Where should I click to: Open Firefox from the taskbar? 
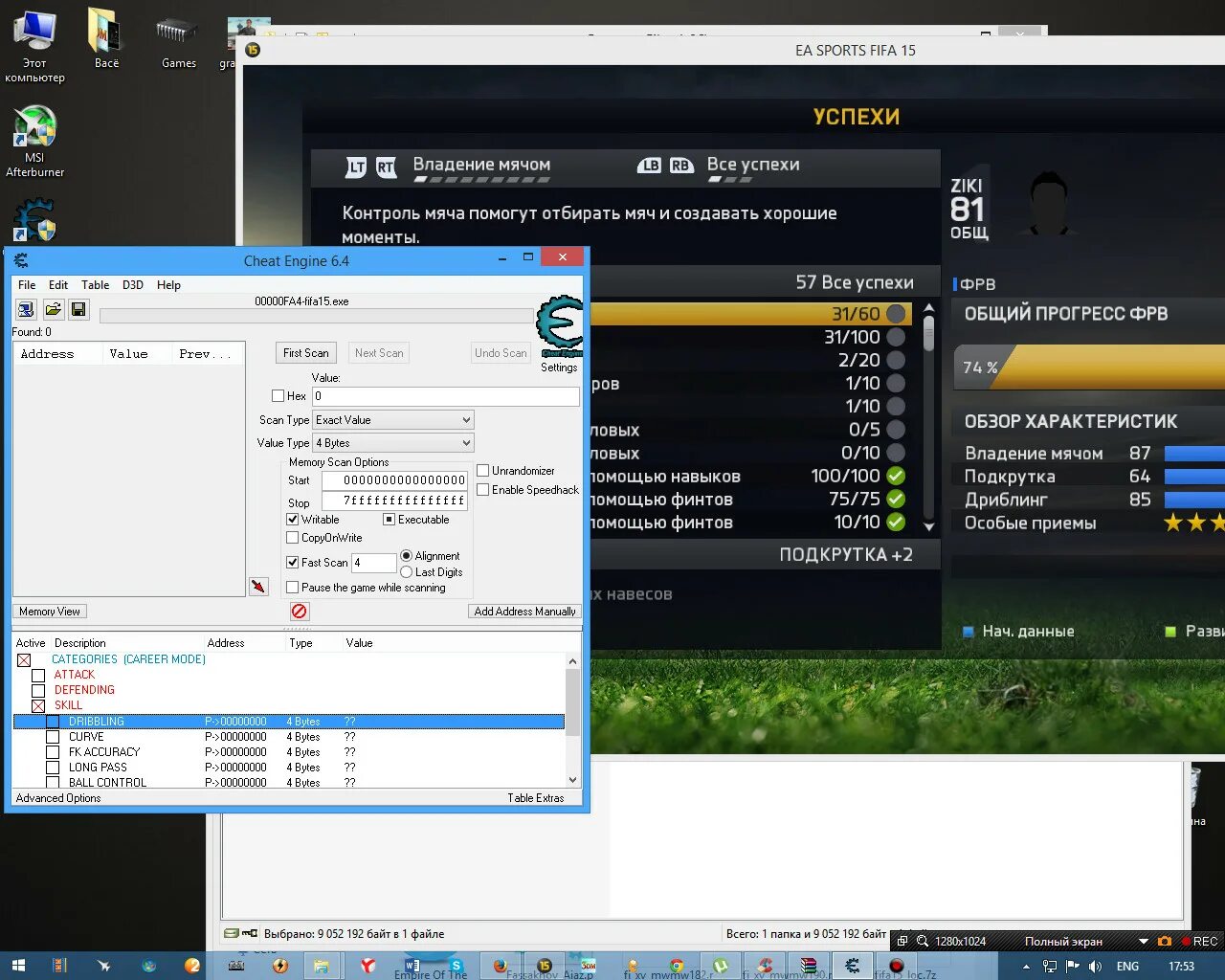(x=500, y=966)
